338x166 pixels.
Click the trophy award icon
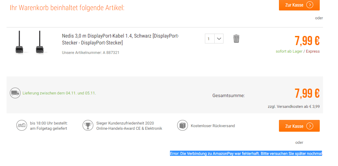88,125
